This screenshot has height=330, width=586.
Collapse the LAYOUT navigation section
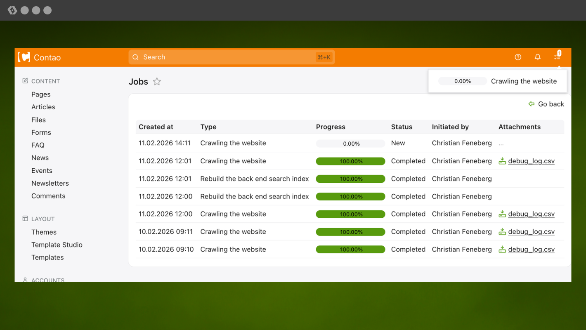pos(43,219)
